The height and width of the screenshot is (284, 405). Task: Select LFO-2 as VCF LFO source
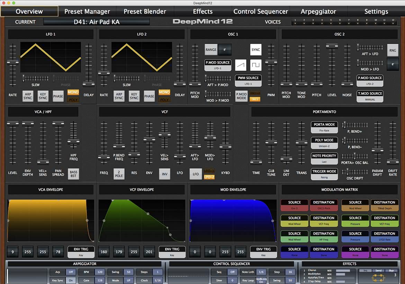209,177
